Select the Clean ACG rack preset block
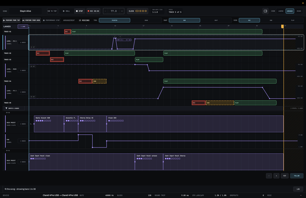306x198 pixels. click(x=195, y=124)
